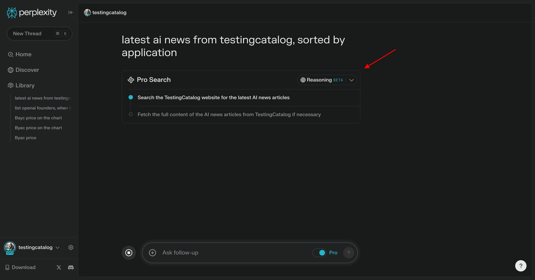Open the testingcatalog account menu chevron
The width and height of the screenshot is (535, 280).
58,247
